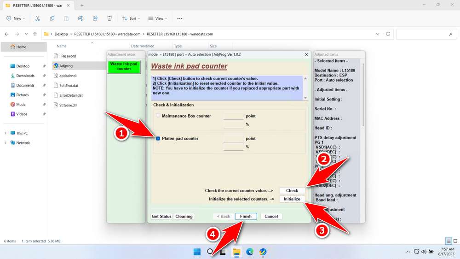Click the network tray icon
460x259 pixels.
[416, 252]
